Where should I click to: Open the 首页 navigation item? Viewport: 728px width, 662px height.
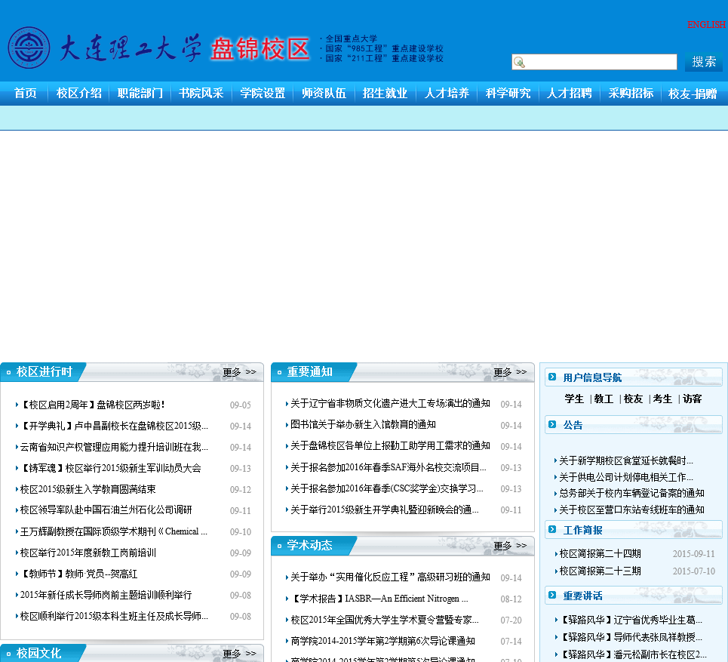click(x=25, y=94)
